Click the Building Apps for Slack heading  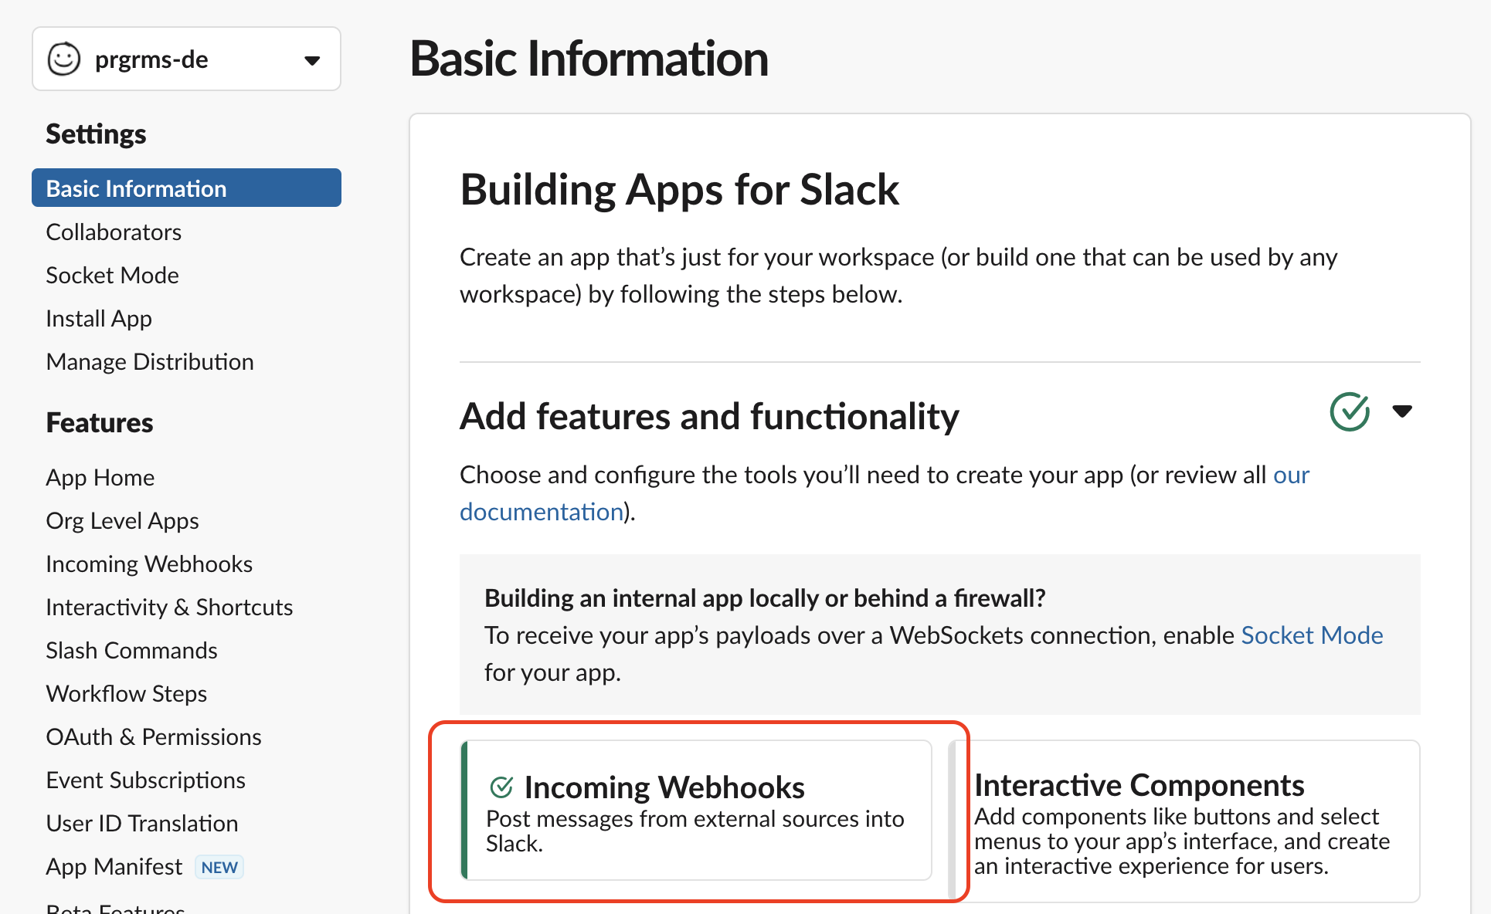tap(680, 189)
